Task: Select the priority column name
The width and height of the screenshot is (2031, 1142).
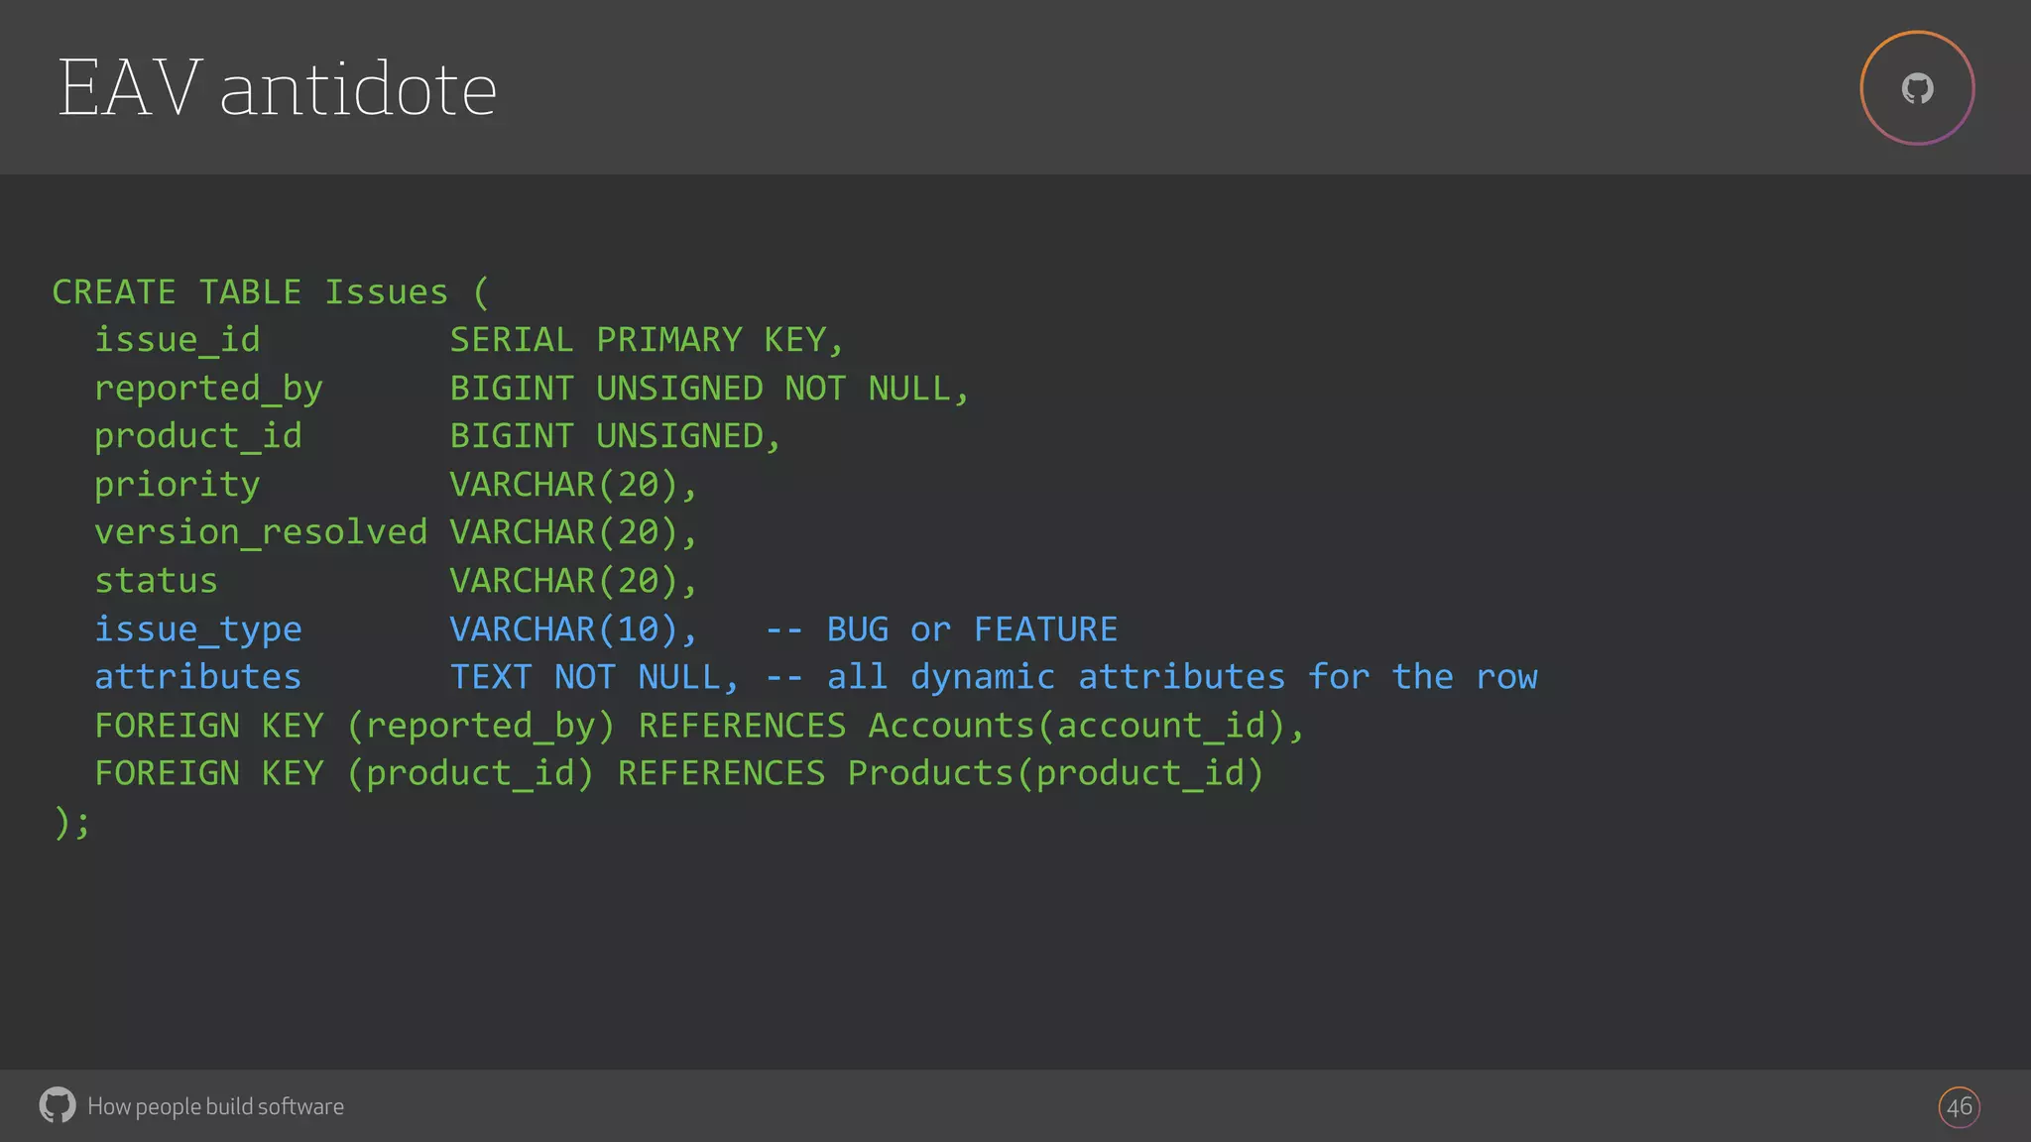Action: tap(178, 485)
